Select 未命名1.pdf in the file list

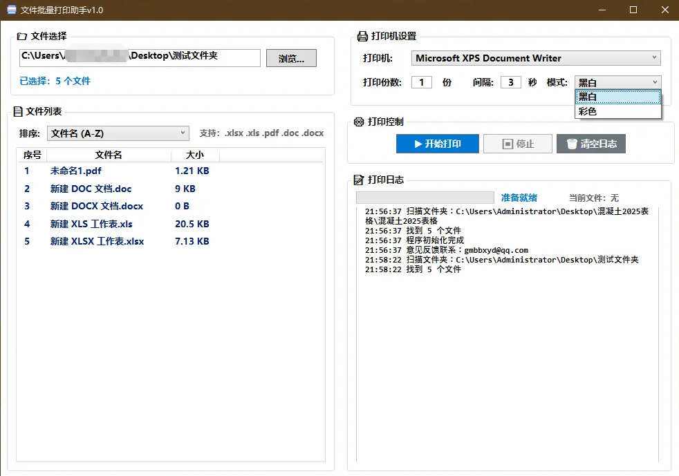click(x=76, y=171)
